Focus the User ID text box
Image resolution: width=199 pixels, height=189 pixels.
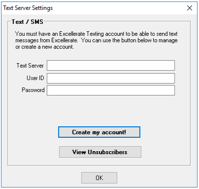(x=111, y=78)
